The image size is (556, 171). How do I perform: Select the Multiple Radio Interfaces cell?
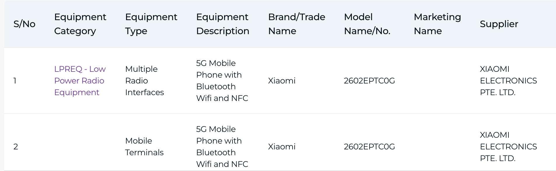point(144,81)
